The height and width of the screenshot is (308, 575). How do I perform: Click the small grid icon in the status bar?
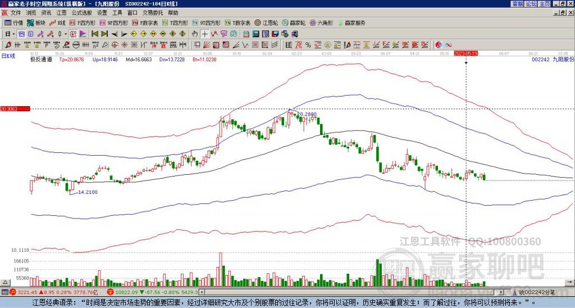4,292
